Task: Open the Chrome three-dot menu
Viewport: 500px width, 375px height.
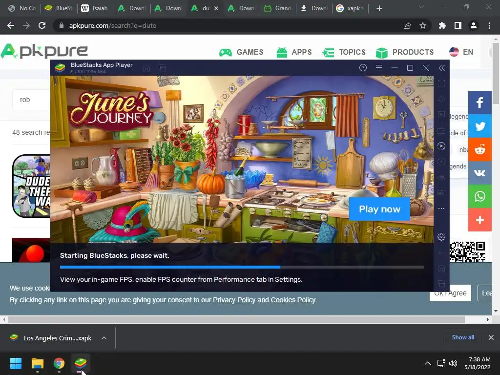Action: click(x=489, y=25)
